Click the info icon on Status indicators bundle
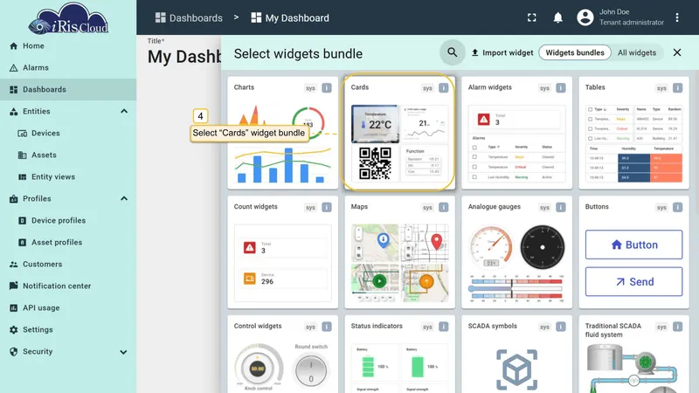The width and height of the screenshot is (699, 393). [x=443, y=327]
